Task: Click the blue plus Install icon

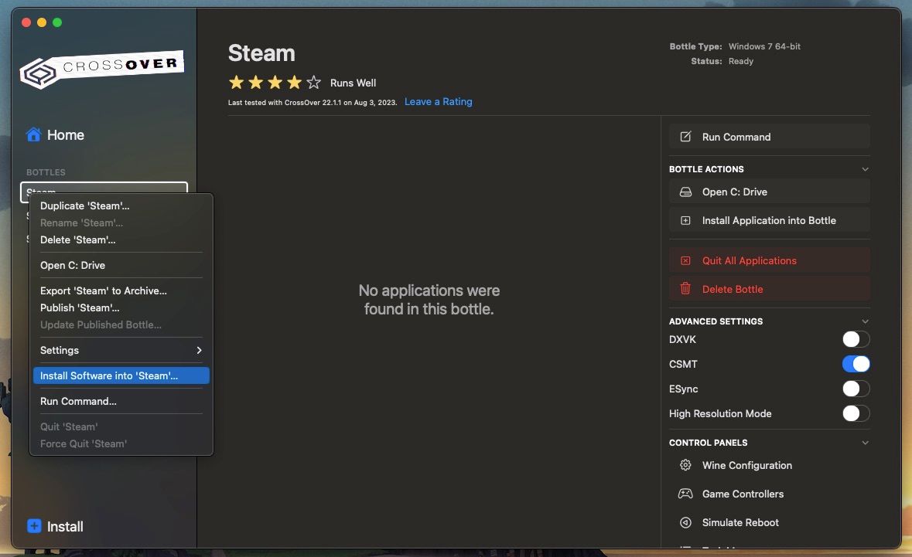Action: (x=34, y=526)
